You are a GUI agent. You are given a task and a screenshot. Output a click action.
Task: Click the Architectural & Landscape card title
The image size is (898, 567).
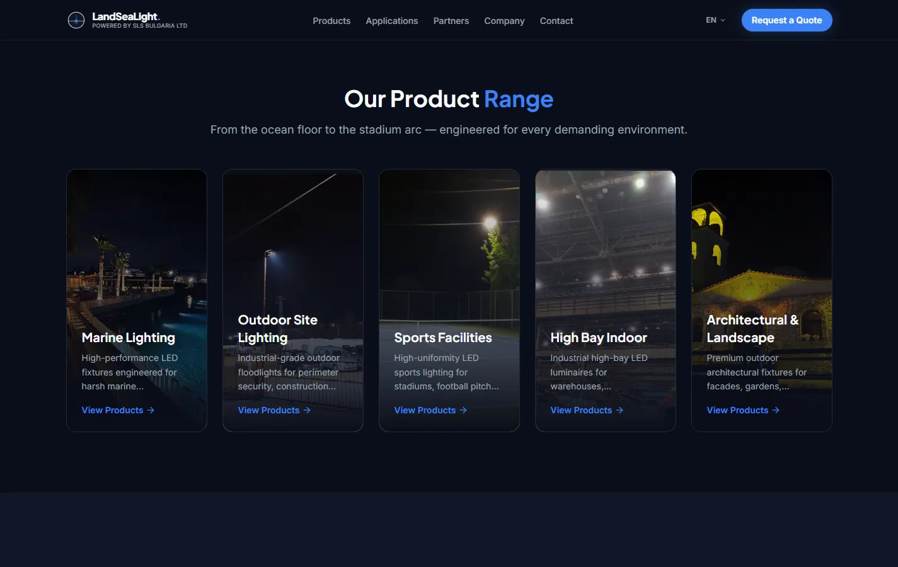[x=752, y=329]
